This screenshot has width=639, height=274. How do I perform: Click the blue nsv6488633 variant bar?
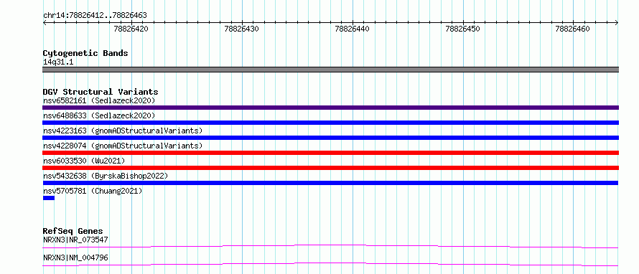pos(330,123)
